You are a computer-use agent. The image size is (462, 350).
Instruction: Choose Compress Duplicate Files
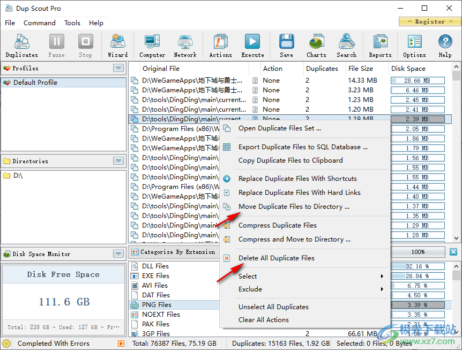305,225
